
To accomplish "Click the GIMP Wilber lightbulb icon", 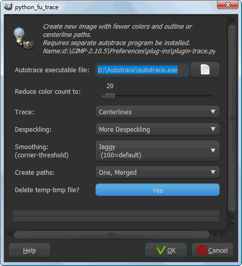I will coord(24,38).
